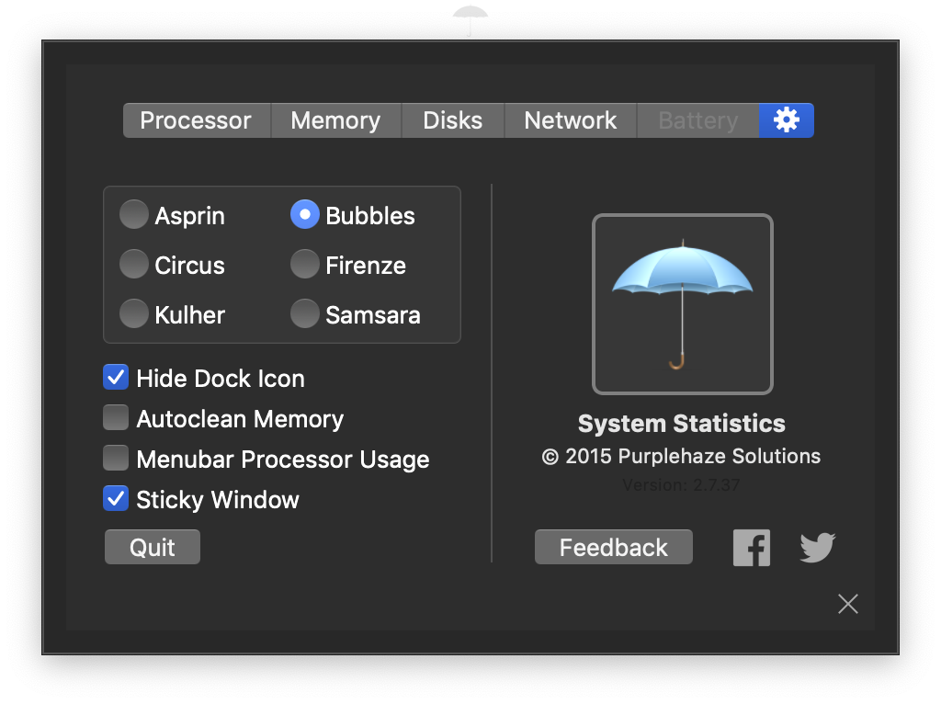Click the blue umbrella app logo

[x=682, y=303]
